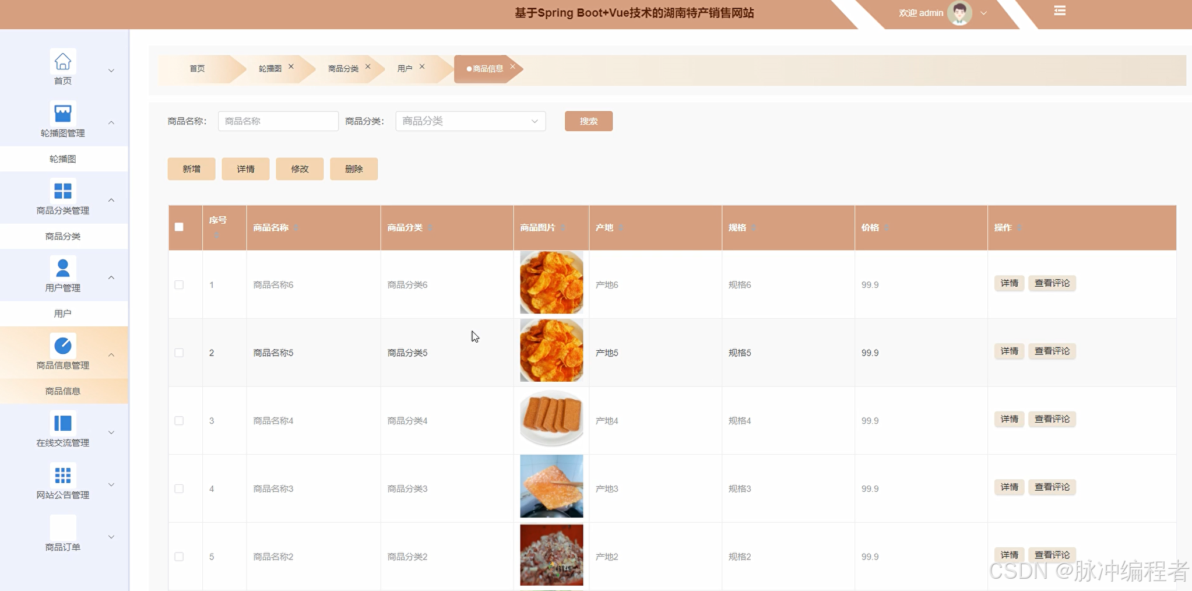
Task: Click the 商品信息管理 round icon
Action: click(x=63, y=346)
